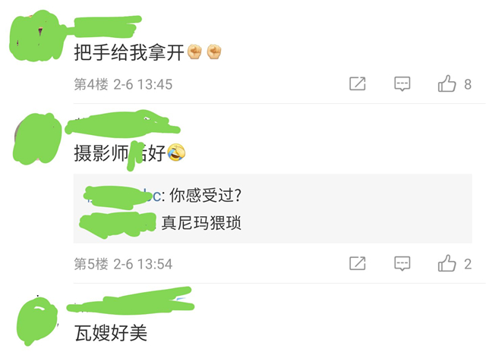Screen dimensions: 486x355
Task: Reply to the 5th floor comment
Action: pos(402,264)
